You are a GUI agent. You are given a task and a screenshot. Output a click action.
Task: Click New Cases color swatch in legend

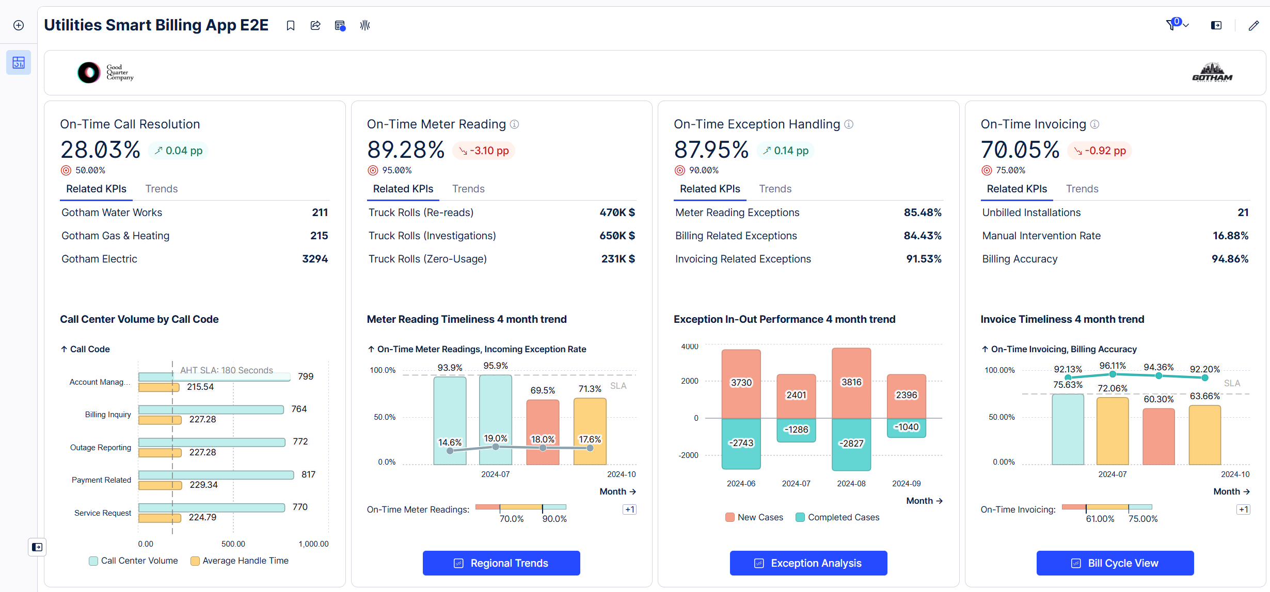729,517
